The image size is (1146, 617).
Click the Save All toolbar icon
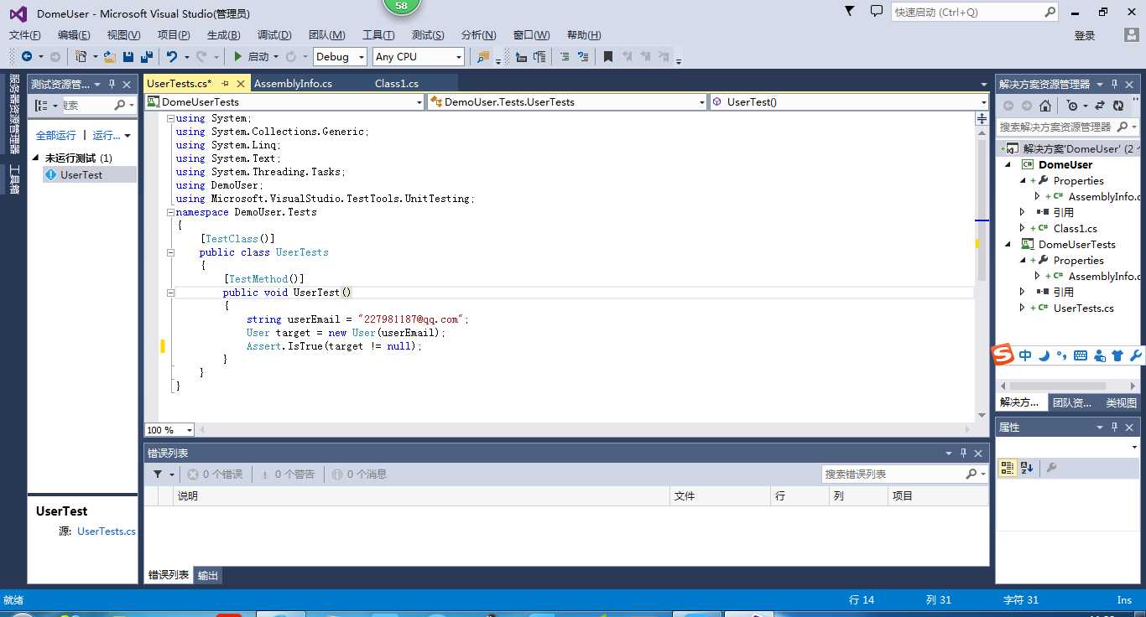(147, 56)
